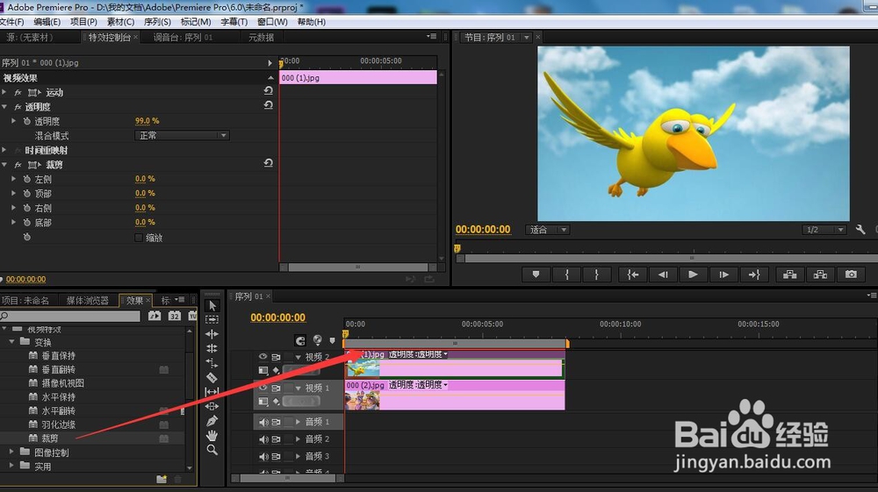Go to Out point in program monitor

pyautogui.click(x=753, y=275)
